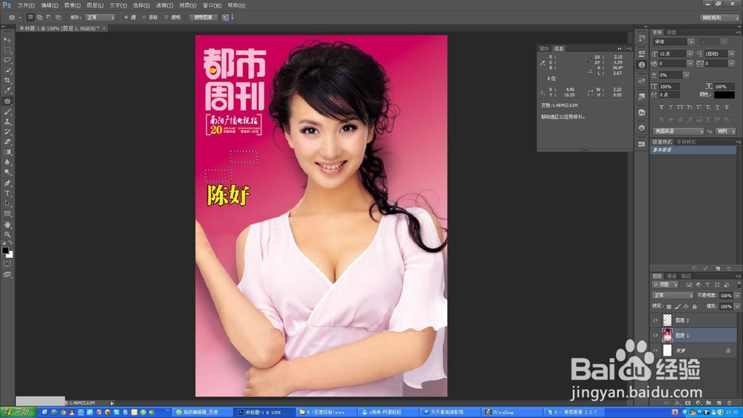743x418 pixels.
Task: Open the 文件(F) menu
Action: [26, 5]
